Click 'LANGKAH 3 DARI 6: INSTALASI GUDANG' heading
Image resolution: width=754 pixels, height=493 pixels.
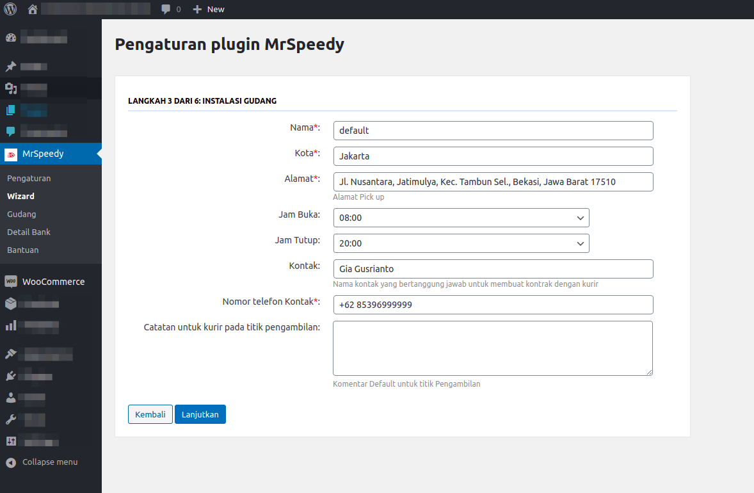point(202,101)
